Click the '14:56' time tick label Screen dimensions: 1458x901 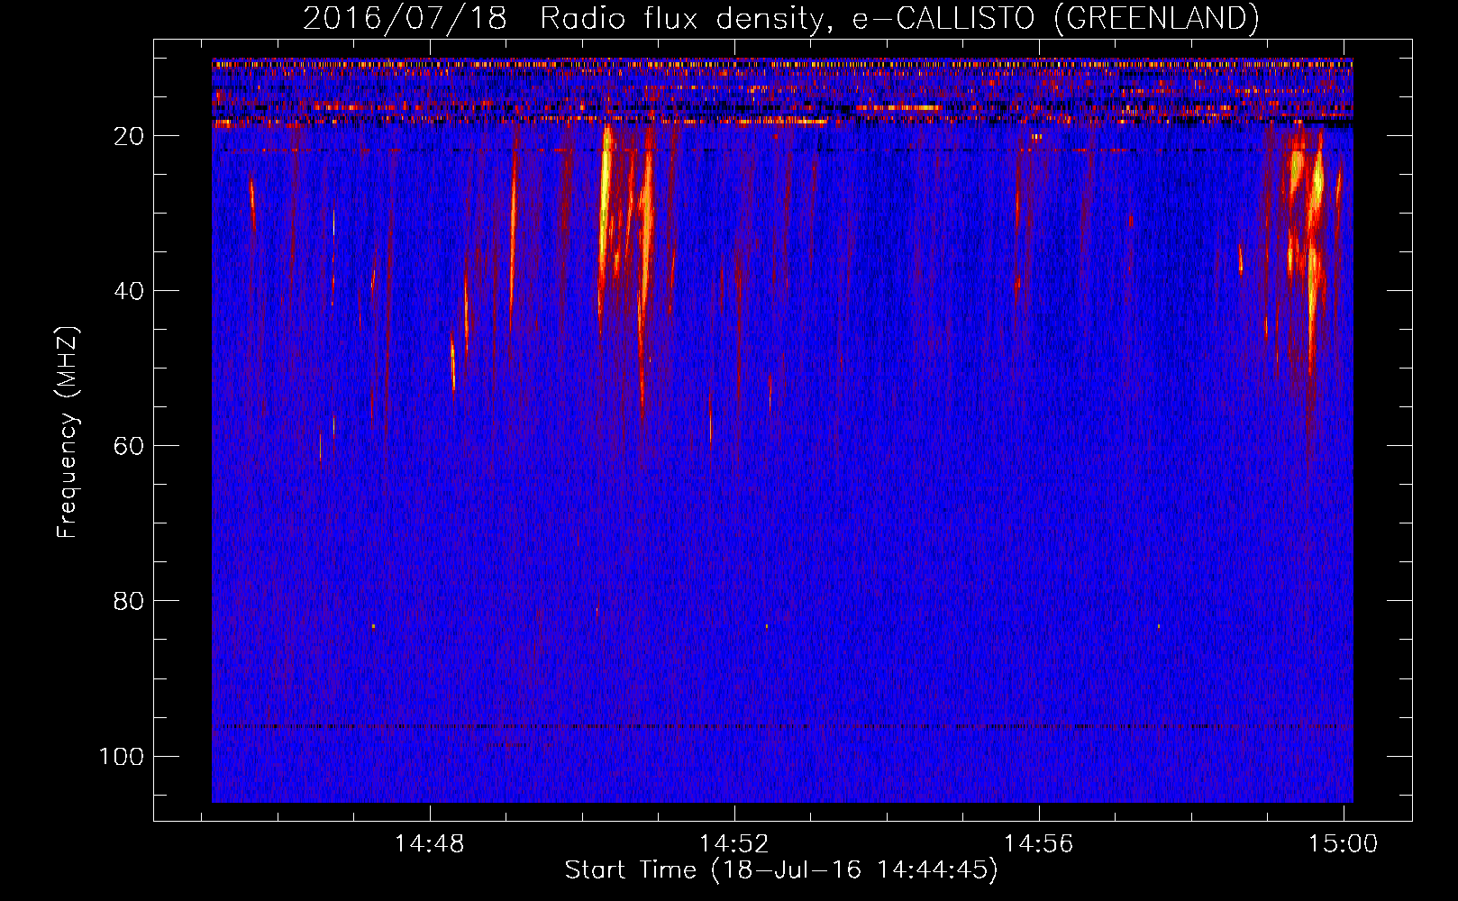pos(1039,844)
